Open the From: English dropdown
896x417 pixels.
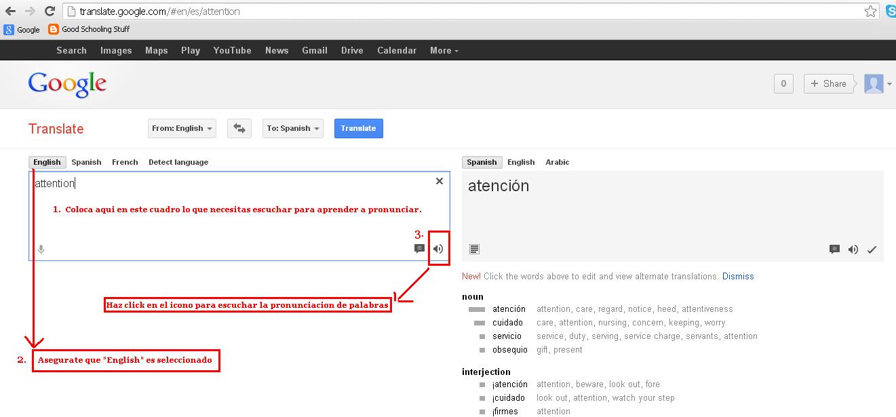pyautogui.click(x=182, y=128)
